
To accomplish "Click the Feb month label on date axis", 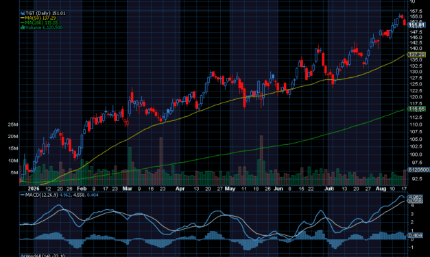I will [82, 189].
